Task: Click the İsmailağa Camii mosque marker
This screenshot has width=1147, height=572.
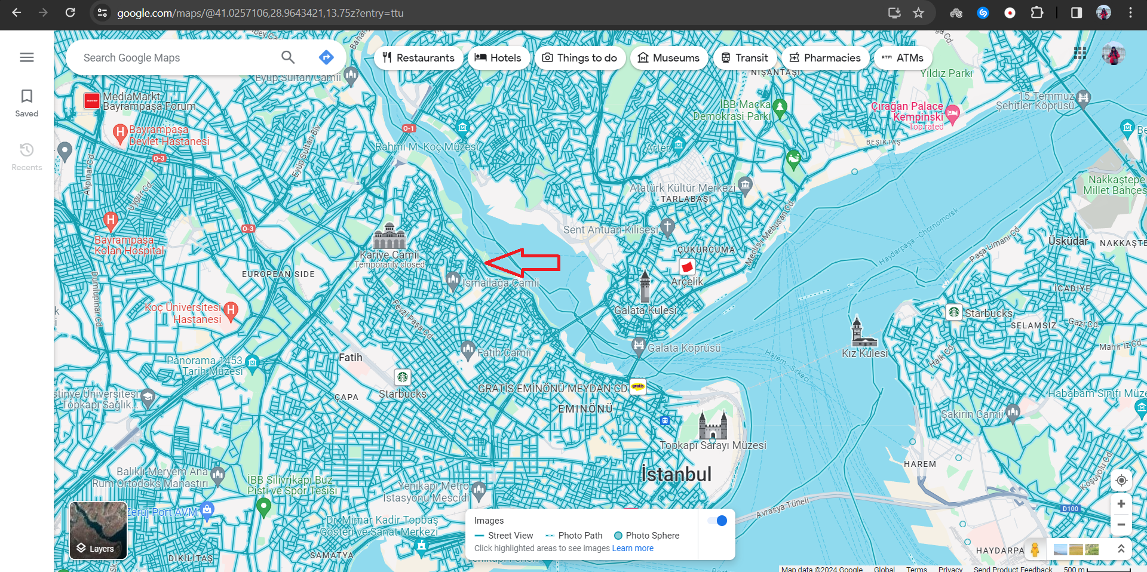Action: click(453, 281)
